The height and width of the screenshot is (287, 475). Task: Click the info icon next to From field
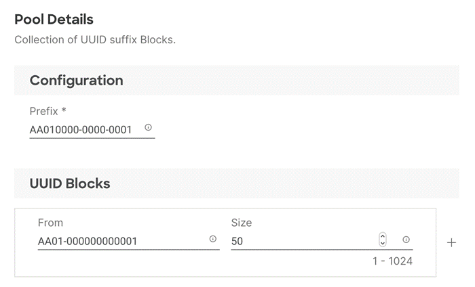[212, 239]
